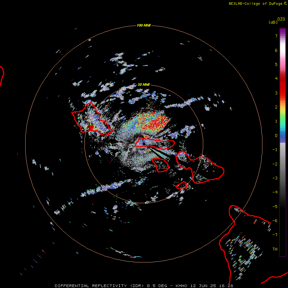The width and height of the screenshot is (288, 288).
Task: Click the DZD color scale title
Action: point(281,19)
